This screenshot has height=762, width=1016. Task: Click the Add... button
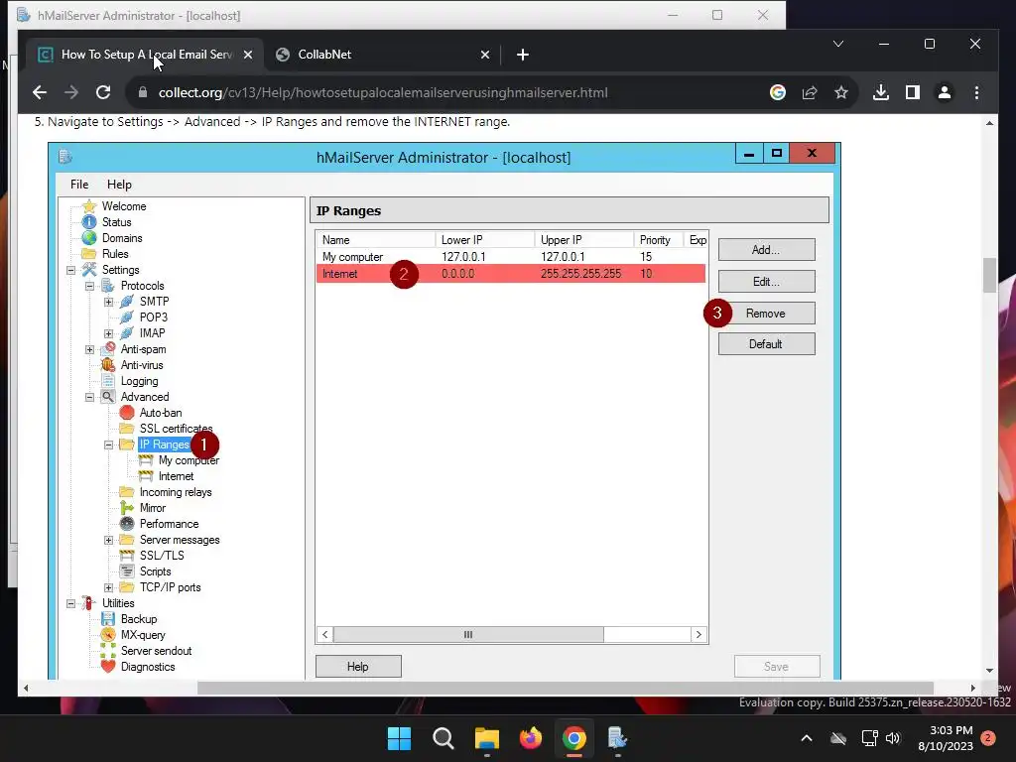point(767,249)
